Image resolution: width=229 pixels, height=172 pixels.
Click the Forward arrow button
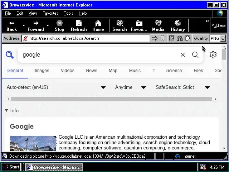(36, 26)
